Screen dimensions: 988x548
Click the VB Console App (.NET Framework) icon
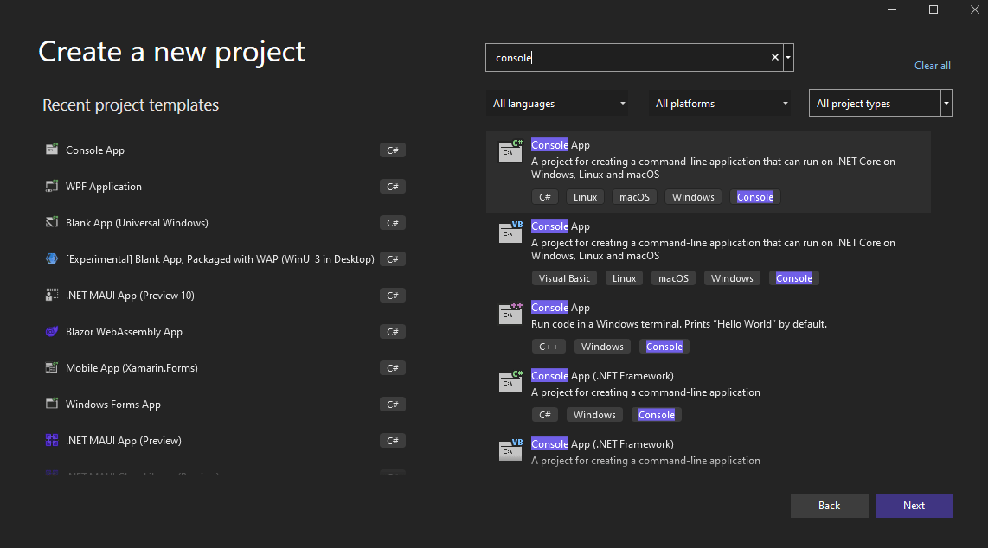click(x=510, y=449)
